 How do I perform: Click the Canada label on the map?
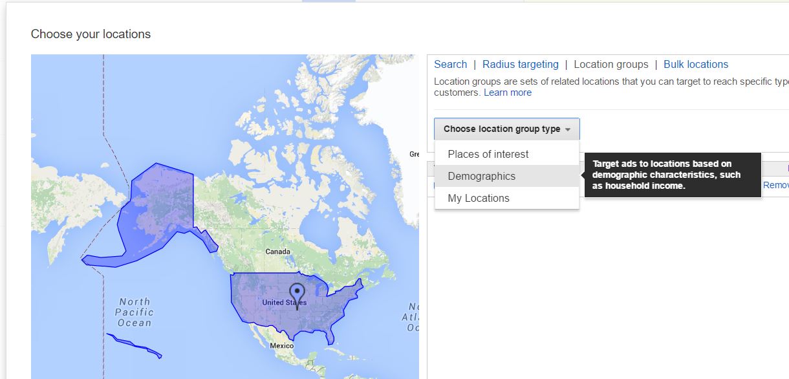[x=278, y=251]
